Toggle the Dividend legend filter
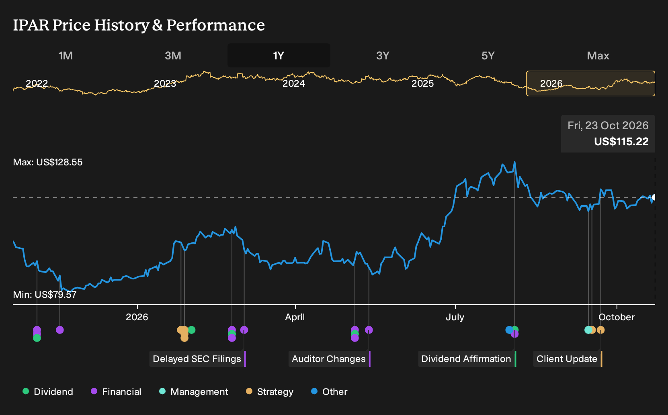 [48, 392]
